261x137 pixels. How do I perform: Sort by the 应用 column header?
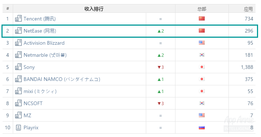(x=248, y=9)
